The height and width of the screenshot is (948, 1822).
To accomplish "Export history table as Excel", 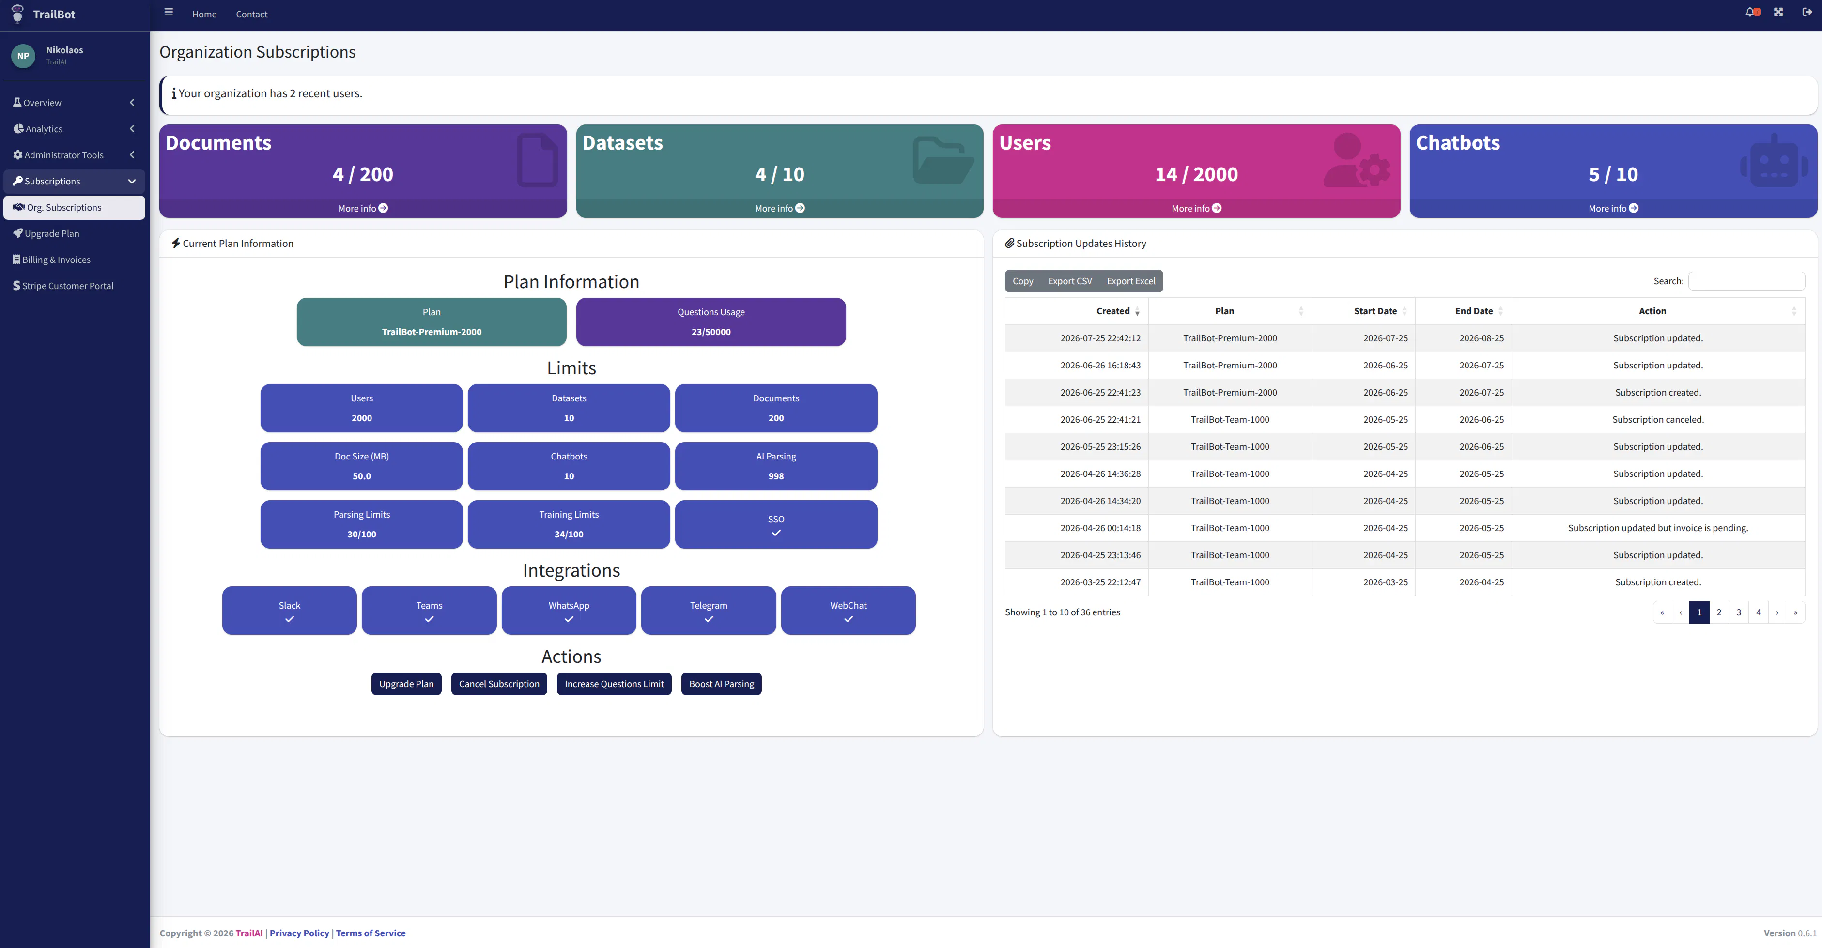I will [1131, 281].
